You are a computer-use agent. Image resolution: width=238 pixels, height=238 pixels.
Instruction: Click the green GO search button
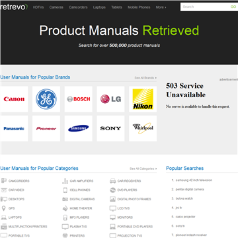click(233, 7)
